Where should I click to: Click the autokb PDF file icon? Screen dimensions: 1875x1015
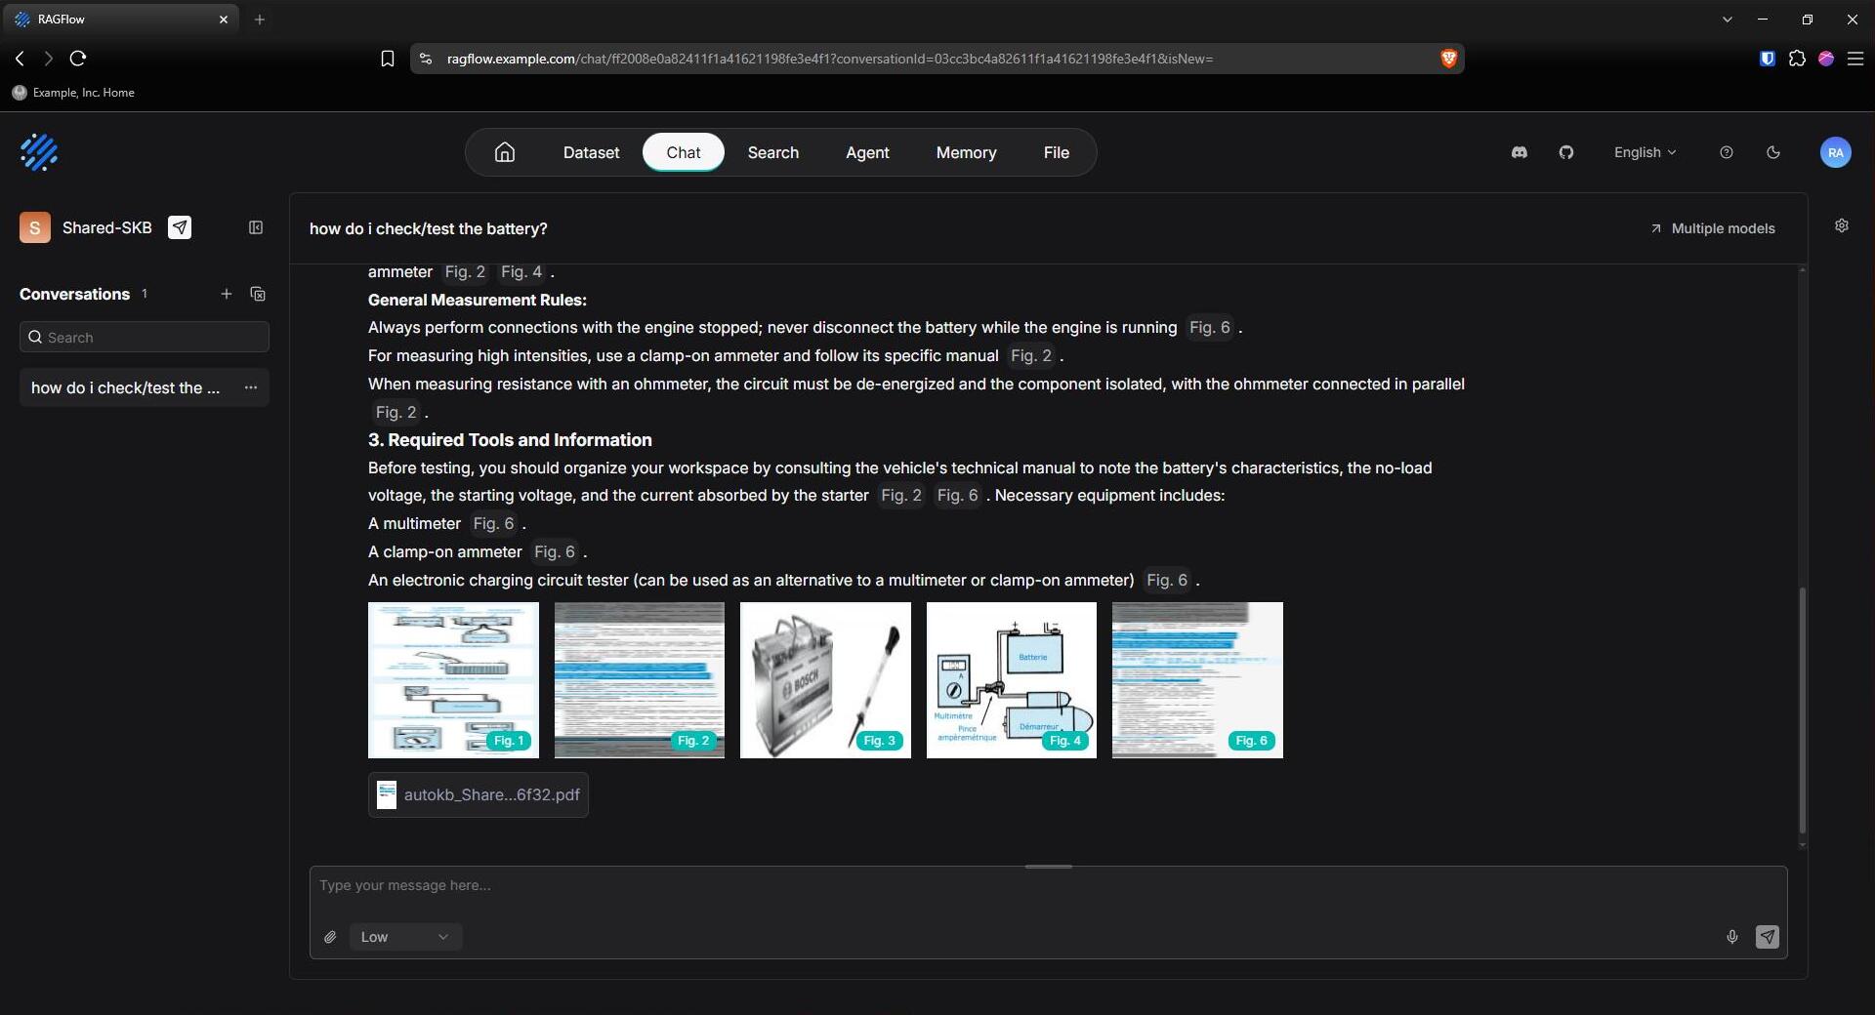[387, 794]
